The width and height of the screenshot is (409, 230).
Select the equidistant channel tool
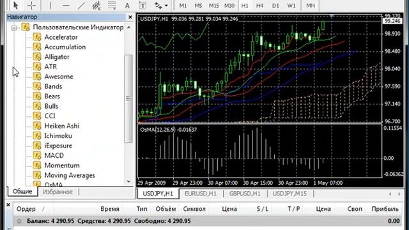pyautogui.click(x=96, y=5)
